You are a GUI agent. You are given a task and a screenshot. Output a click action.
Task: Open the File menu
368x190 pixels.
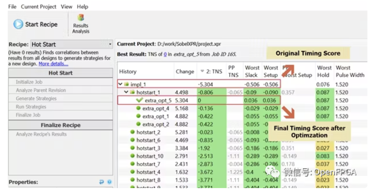[13, 7]
